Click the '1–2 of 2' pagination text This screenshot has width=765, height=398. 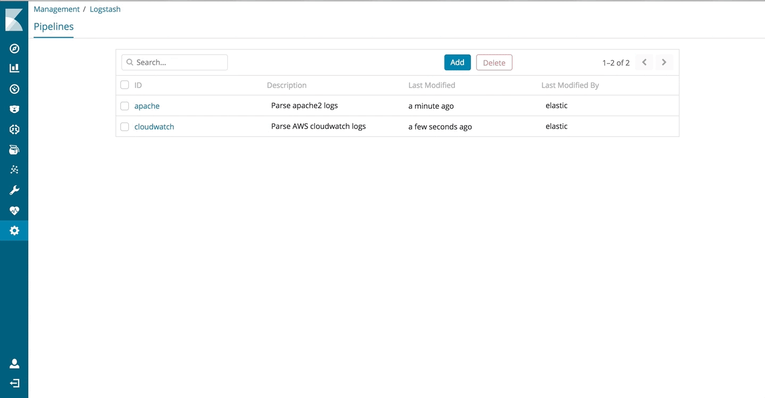[x=616, y=63]
